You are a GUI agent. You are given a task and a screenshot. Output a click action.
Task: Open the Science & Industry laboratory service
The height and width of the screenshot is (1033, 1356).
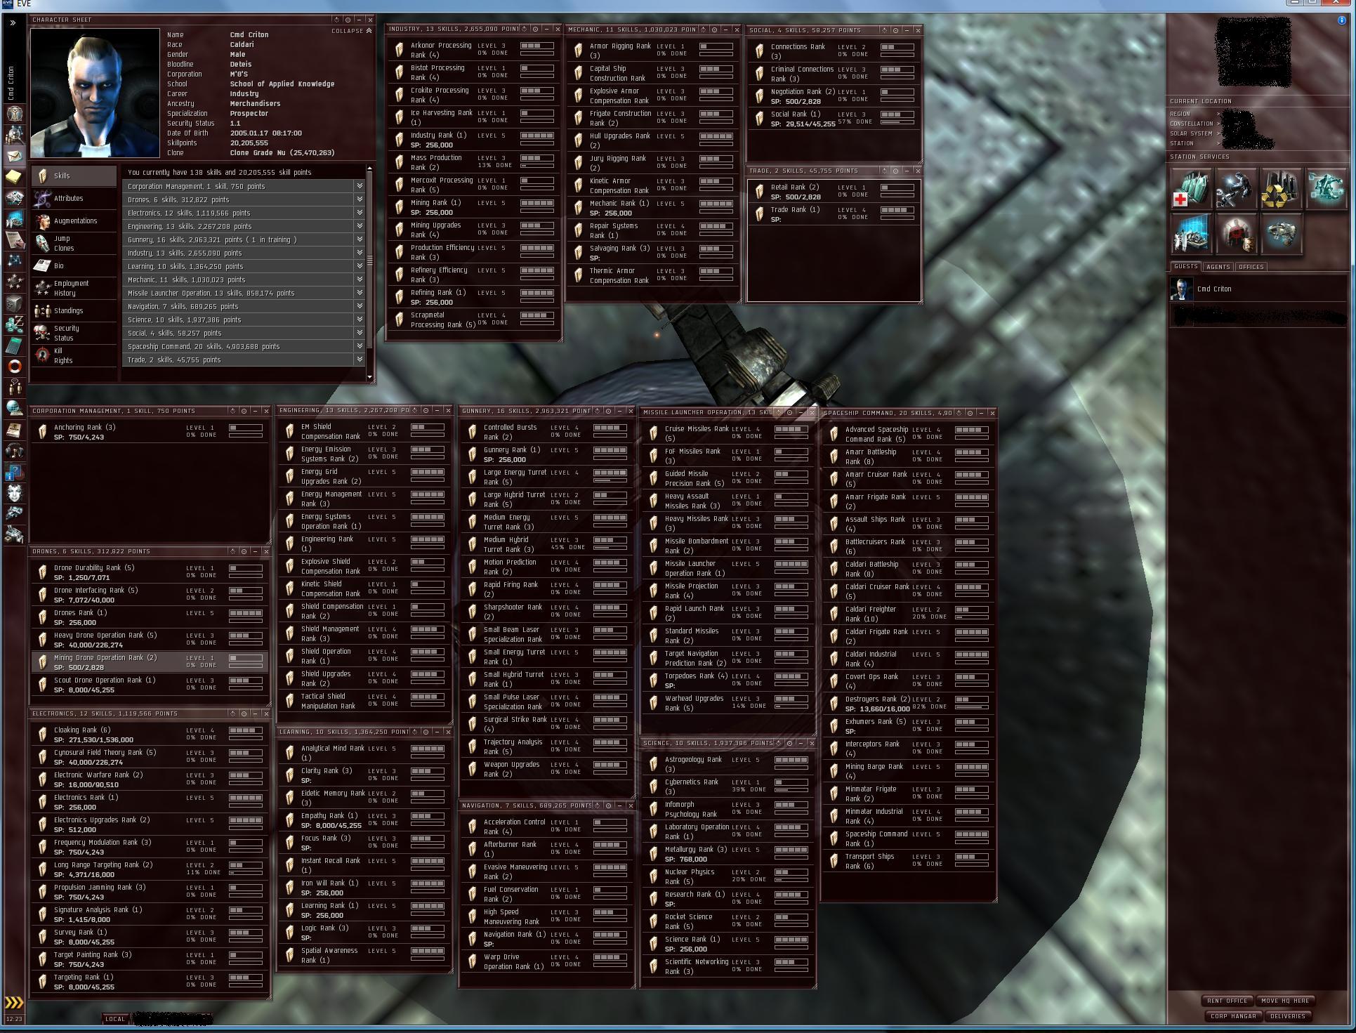[1190, 234]
